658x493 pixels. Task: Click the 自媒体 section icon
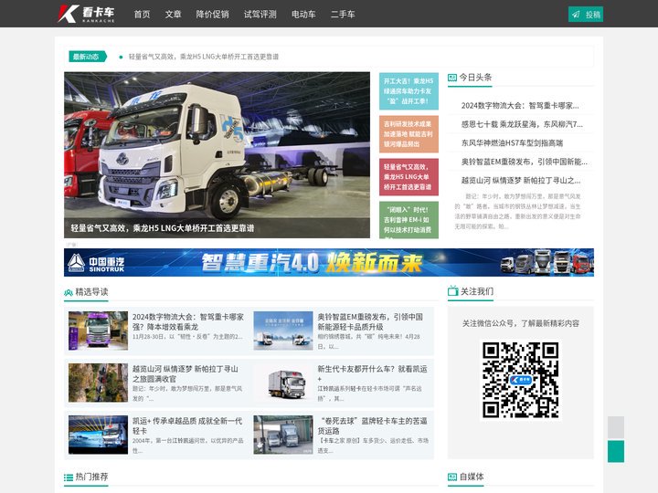coord(452,477)
